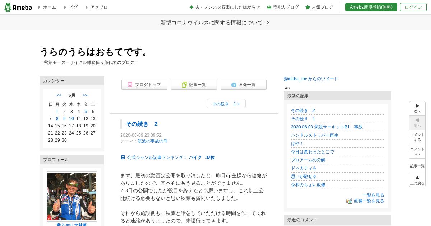The image size is (431, 226).
Task: Go to previous article その続き 1 pager
Action: pos(226,104)
